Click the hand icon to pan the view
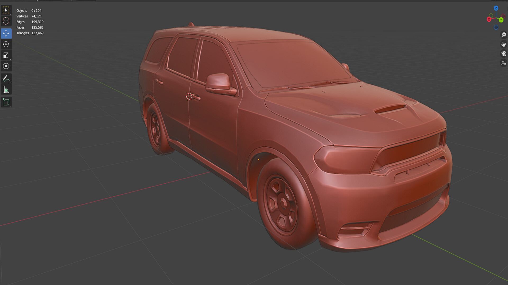The width and height of the screenshot is (508, 285). click(x=504, y=44)
